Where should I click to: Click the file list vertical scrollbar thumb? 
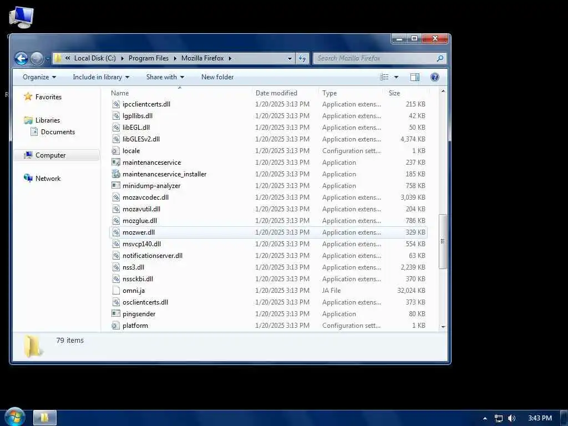(443, 241)
